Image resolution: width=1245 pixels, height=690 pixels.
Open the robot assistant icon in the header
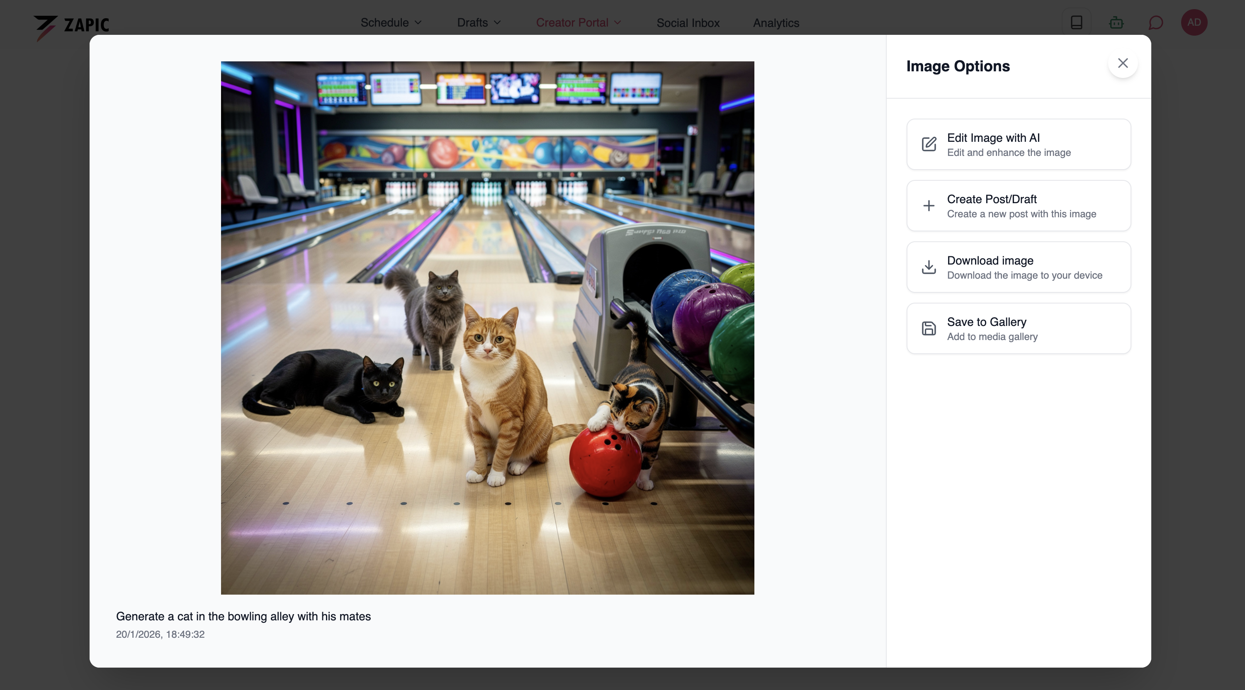[1116, 23]
